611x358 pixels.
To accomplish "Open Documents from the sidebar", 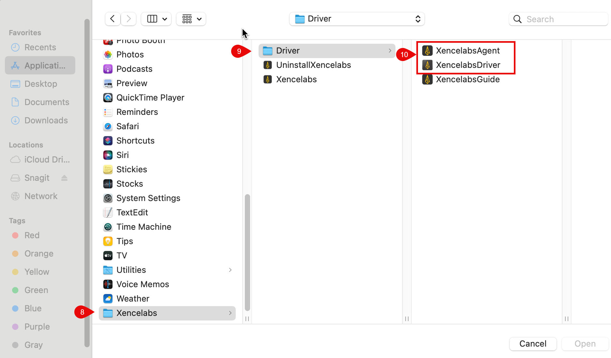I will pyautogui.click(x=40, y=102).
